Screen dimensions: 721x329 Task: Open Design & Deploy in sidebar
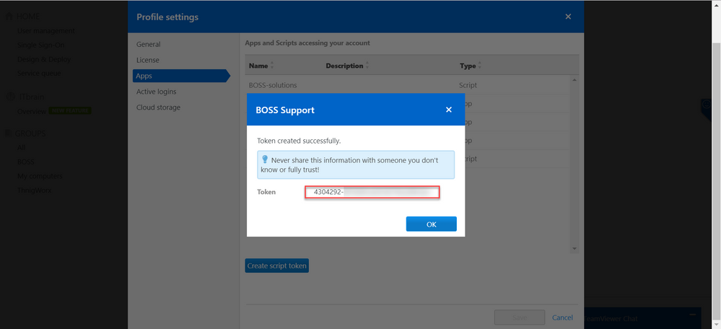click(x=44, y=59)
